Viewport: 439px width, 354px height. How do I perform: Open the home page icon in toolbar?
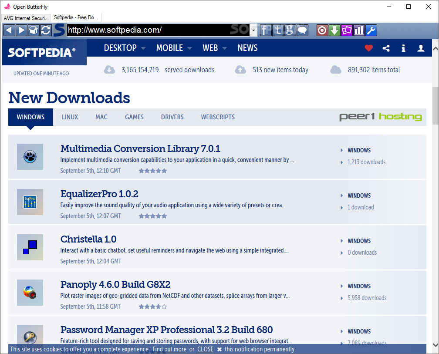pos(34,30)
